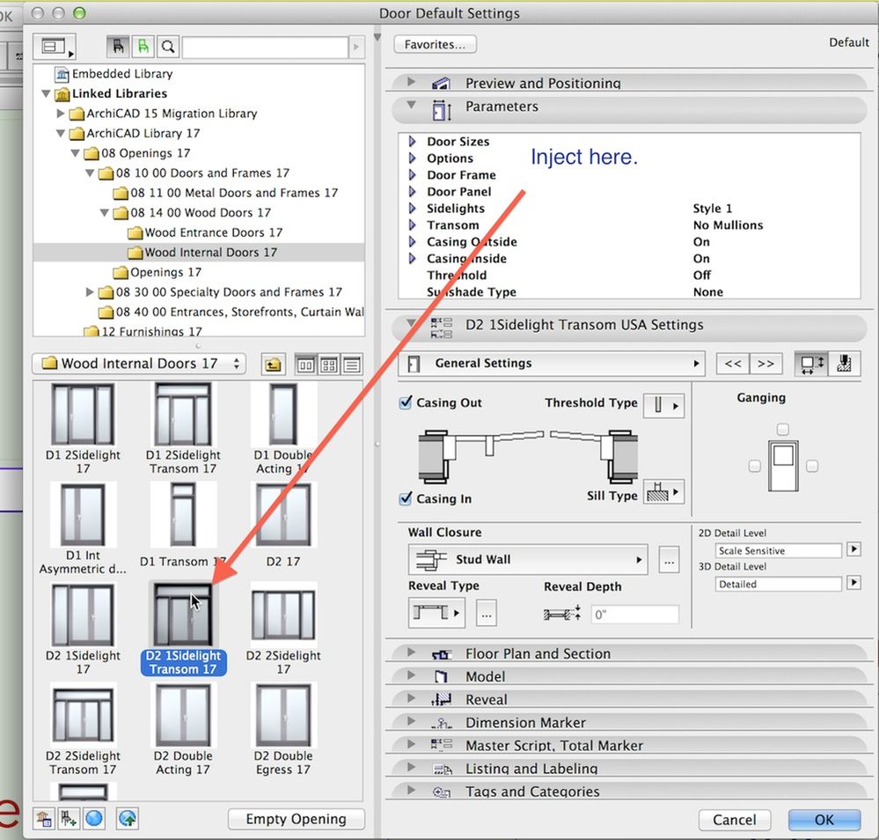Expand Master Script, Total Marker panel

coord(412,744)
